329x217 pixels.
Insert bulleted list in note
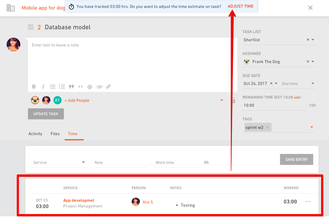53,87
